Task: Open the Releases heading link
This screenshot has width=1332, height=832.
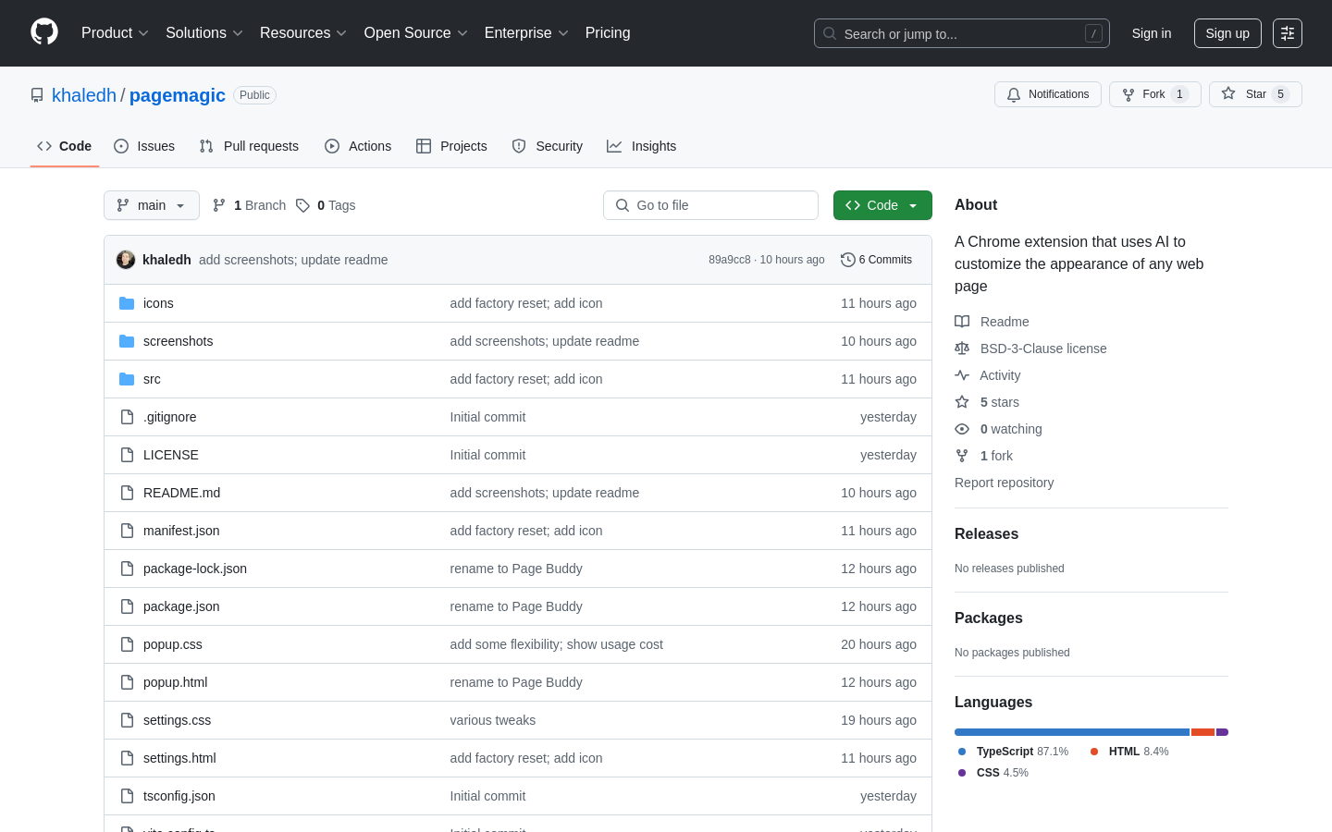Action: pyautogui.click(x=986, y=534)
